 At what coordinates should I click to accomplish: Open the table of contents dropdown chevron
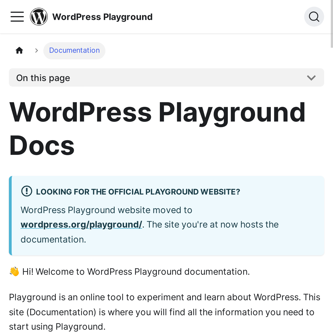312,78
